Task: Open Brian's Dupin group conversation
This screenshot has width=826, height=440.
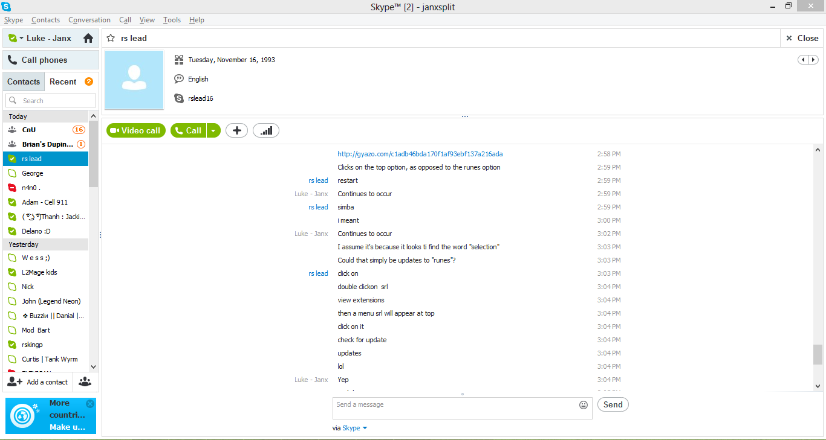Action: [x=45, y=144]
